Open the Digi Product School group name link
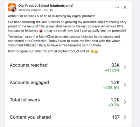 46,6
